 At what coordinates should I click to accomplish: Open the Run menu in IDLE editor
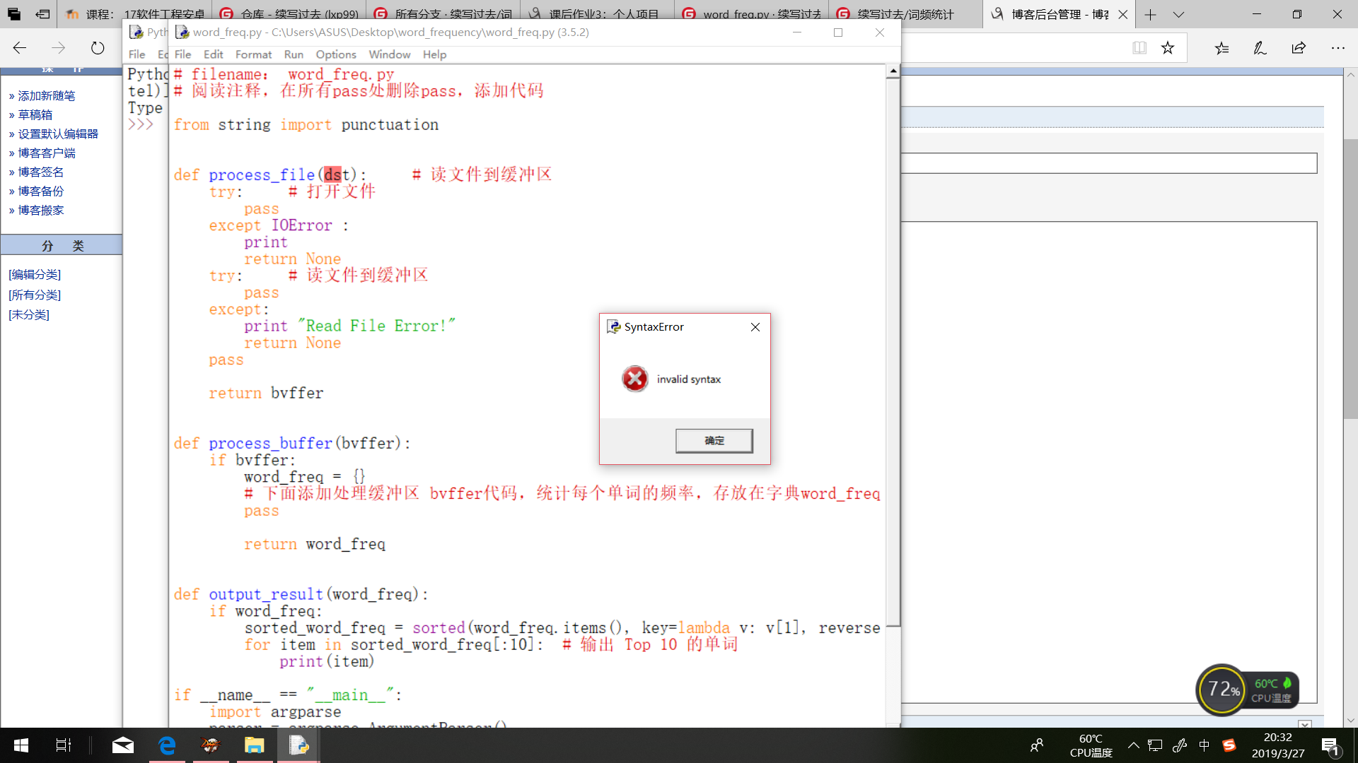[x=294, y=54]
